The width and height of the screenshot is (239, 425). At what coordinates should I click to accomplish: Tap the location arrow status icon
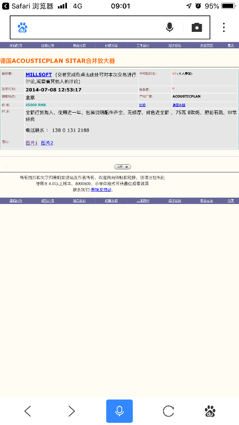tap(189, 6)
